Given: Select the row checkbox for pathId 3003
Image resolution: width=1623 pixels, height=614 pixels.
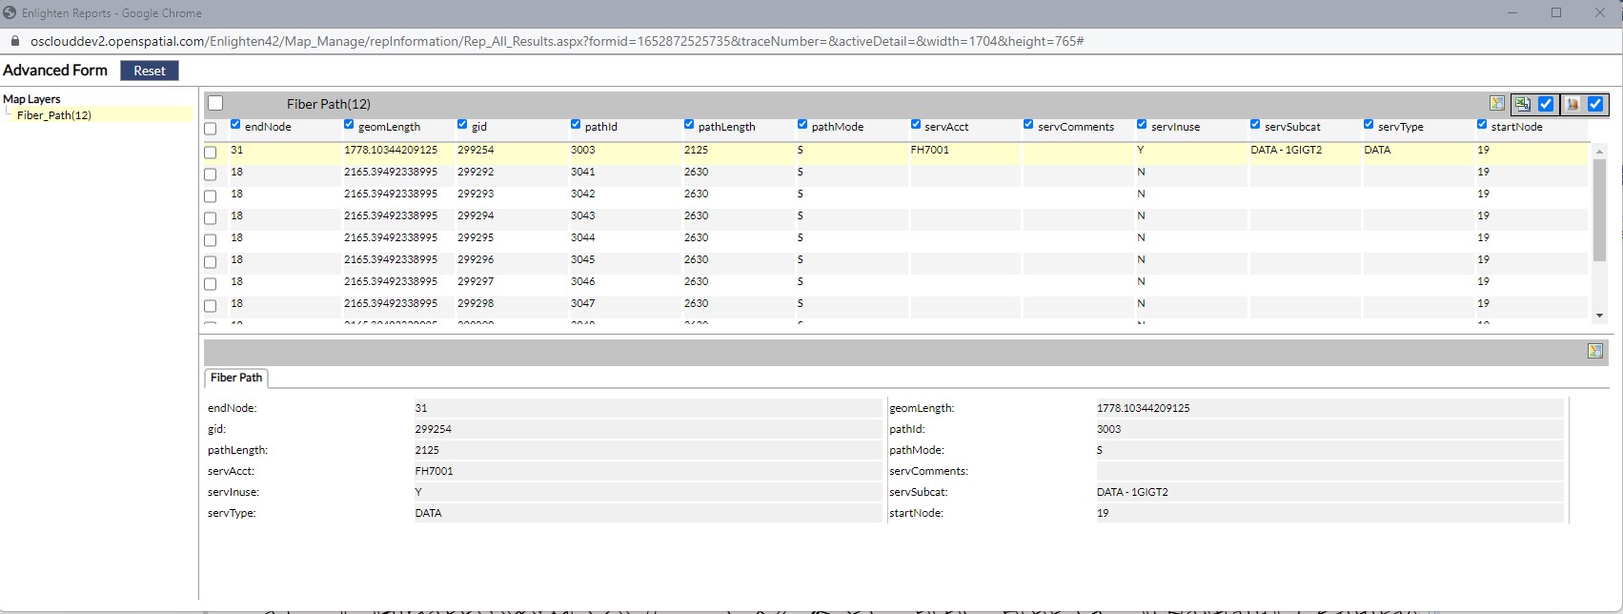Looking at the screenshot, I should click(x=211, y=152).
